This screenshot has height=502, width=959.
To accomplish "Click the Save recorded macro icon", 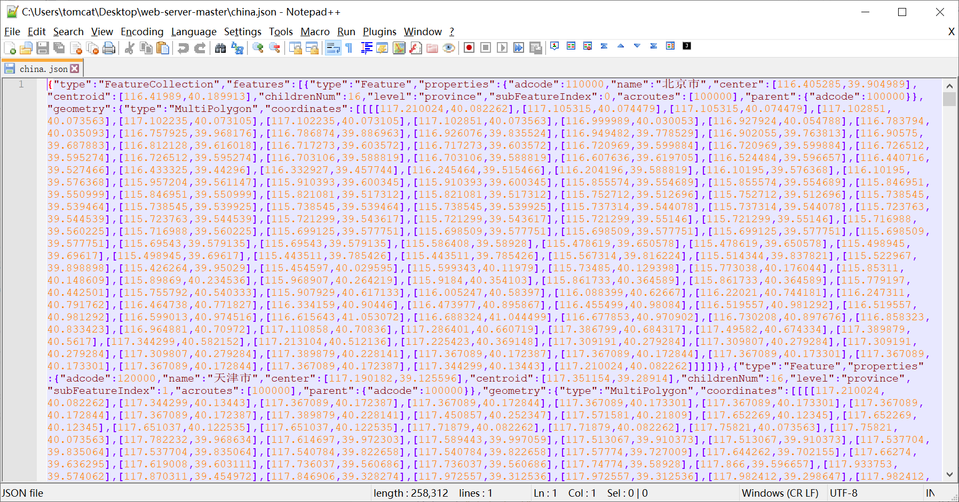I will pyautogui.click(x=535, y=48).
